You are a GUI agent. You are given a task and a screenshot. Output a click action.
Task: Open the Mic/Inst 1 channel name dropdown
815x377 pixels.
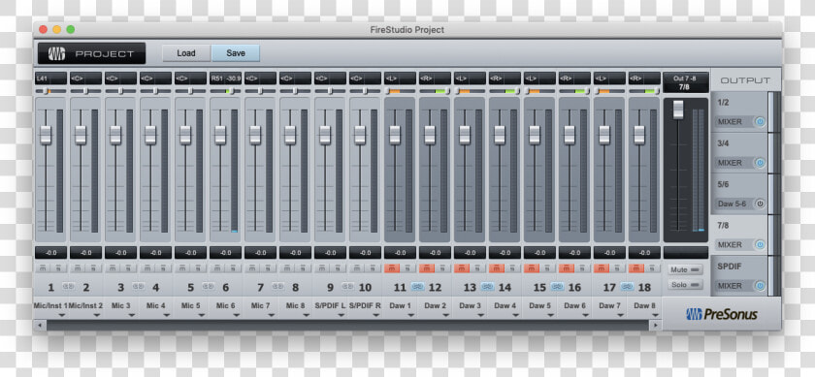tap(61, 315)
